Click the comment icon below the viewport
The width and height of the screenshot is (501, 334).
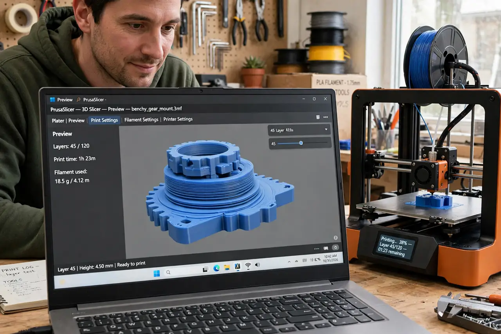[x=326, y=248]
